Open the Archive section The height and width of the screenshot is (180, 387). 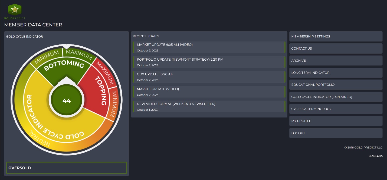pos(336,61)
